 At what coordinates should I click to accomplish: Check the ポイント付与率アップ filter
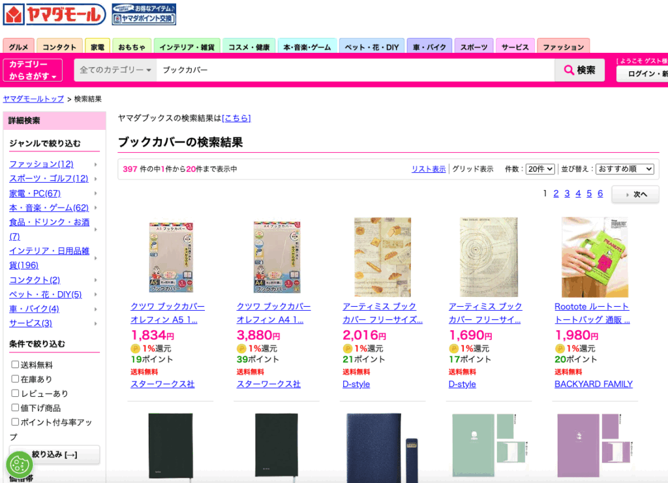click(15, 422)
